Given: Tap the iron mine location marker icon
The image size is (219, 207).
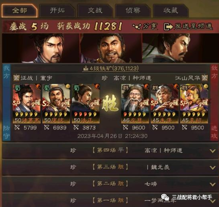Looking at the screenshot, I should pos(86,69).
